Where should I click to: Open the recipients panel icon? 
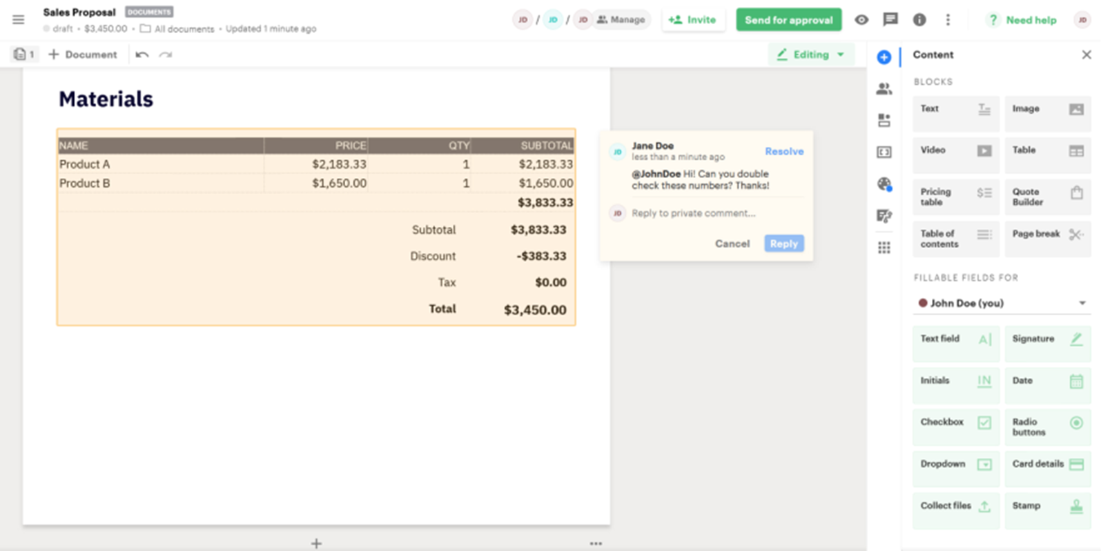pos(884,89)
